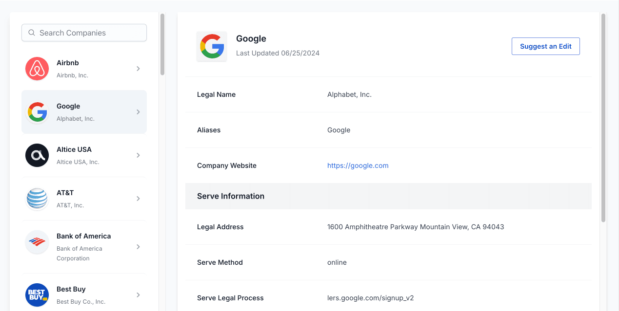Screen dimensions: 619x311
Task: Open Bank of America chevron arrow
Action: (x=138, y=247)
